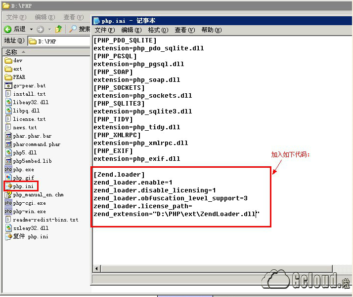Select the php.gif file icon
Screen dimensions: 353x297
point(8,178)
